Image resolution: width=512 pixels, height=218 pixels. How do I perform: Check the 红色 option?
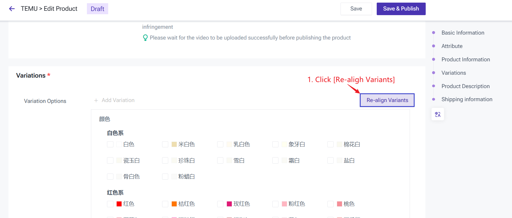[110, 204]
